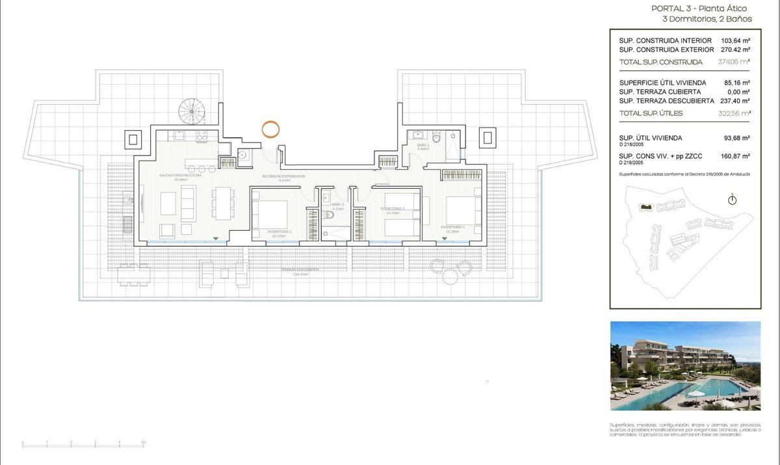This screenshot has height=465, width=780.
Task: Click the kitchen hob burners symbol
Action: click(201, 137)
